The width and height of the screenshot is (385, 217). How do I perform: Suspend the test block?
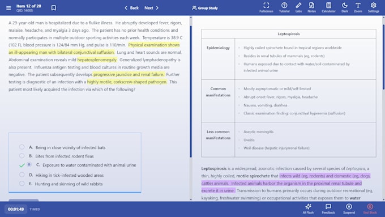tap(349, 209)
